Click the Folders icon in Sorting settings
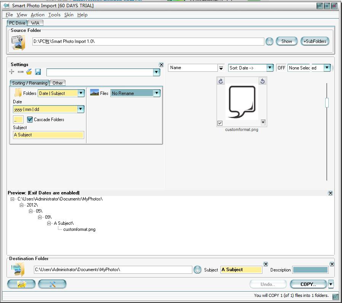Viewport: 342px width, 303px height. coord(18,93)
